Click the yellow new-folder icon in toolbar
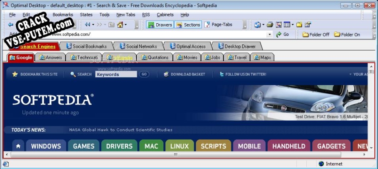 coord(299,24)
